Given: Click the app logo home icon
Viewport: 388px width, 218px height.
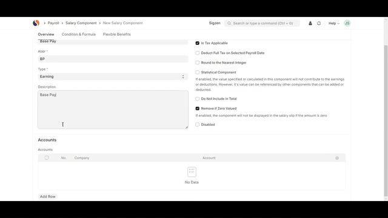Looking at the screenshot, I should (x=36, y=23).
